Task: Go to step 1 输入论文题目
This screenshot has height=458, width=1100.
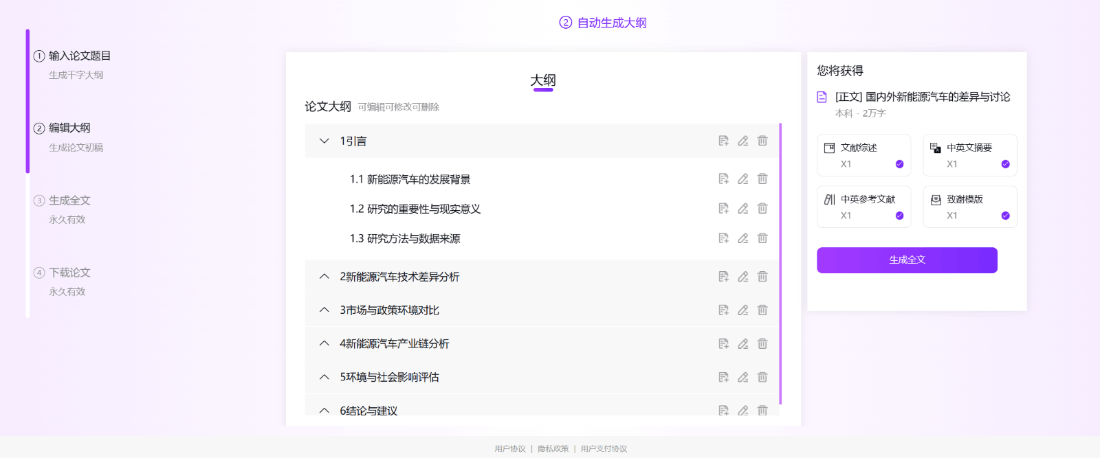Action: [x=79, y=56]
